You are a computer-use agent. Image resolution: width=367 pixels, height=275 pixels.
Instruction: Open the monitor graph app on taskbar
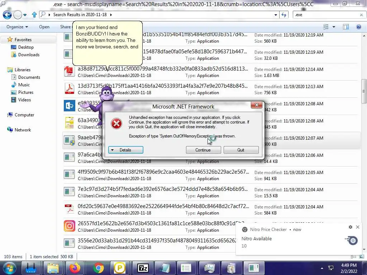pos(209,268)
